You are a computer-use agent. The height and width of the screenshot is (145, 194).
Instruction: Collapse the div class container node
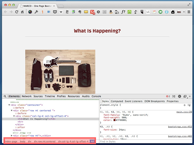point(9,105)
